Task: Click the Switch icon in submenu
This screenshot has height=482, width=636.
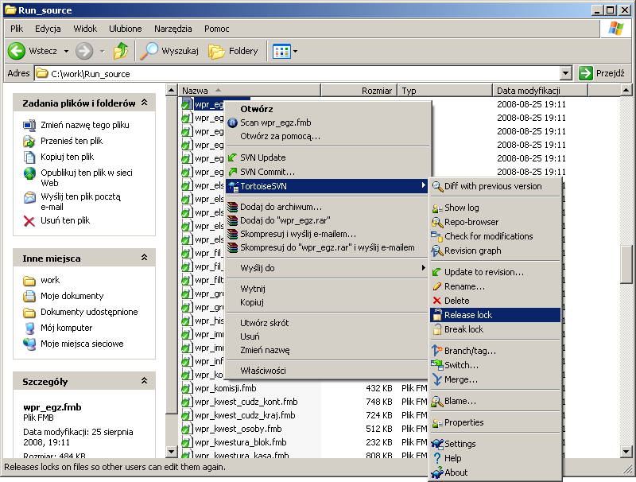Action: tap(437, 365)
